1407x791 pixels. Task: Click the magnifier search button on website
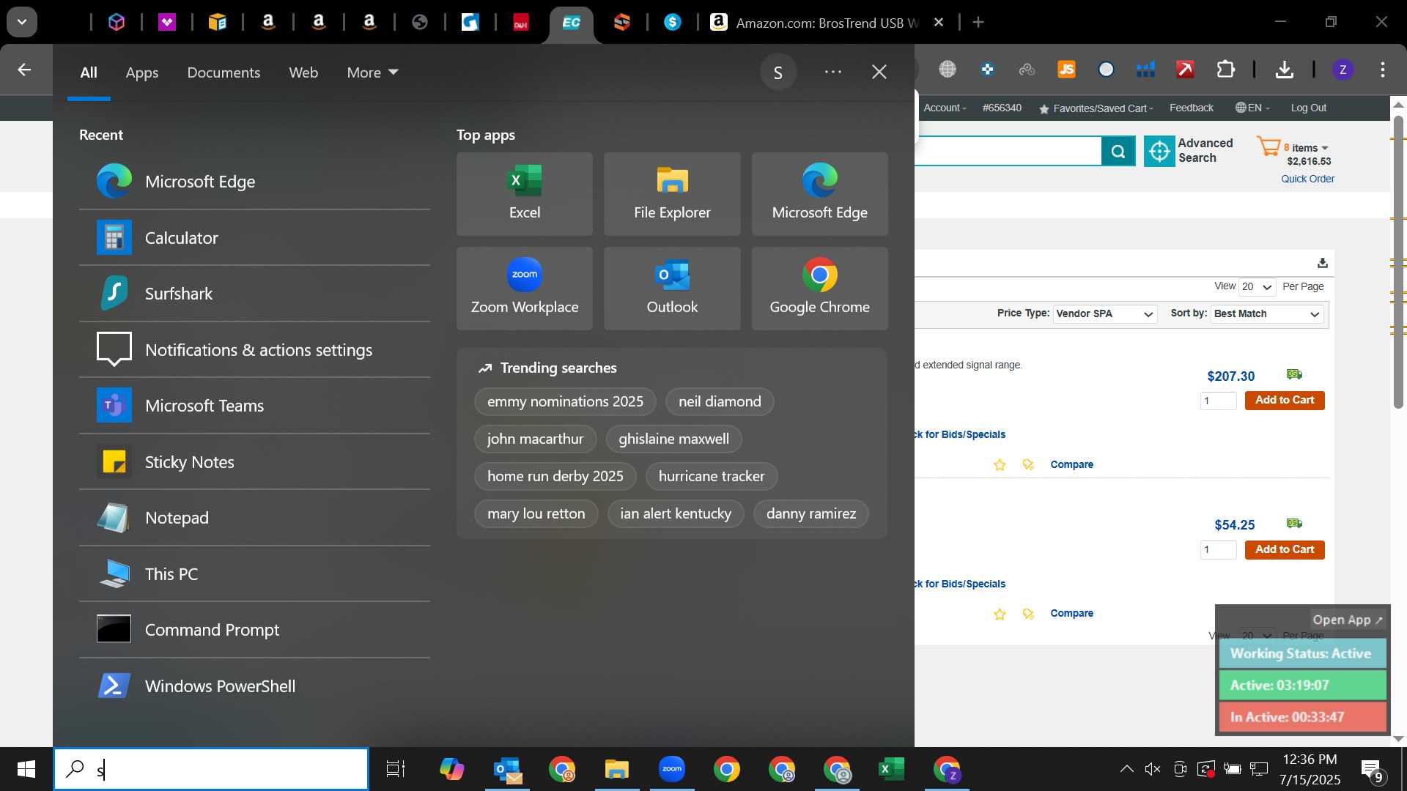tap(1118, 152)
